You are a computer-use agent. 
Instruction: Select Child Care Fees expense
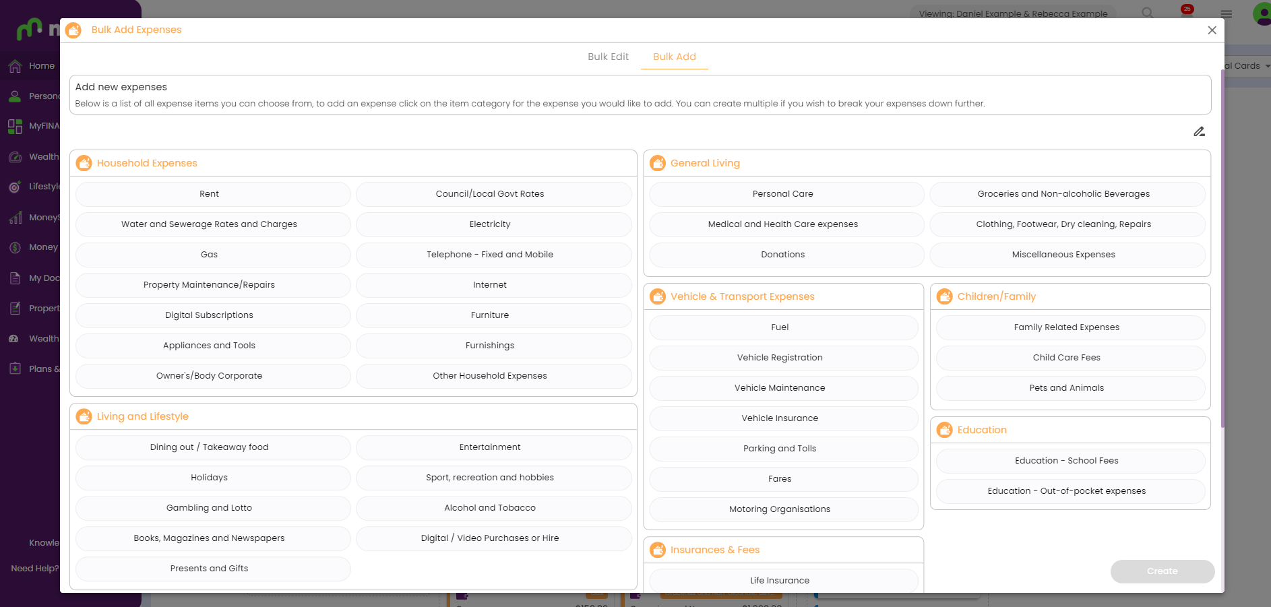[1071, 358]
